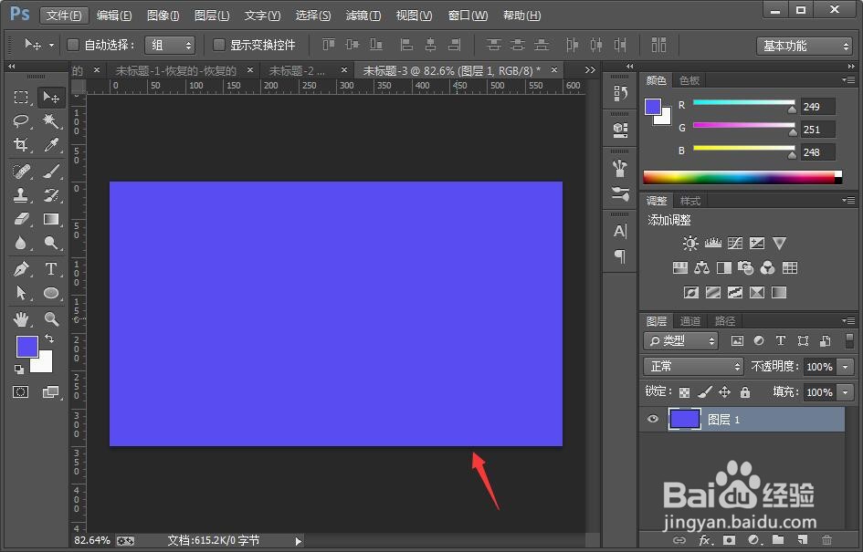Select the Blur tool
Image resolution: width=863 pixels, height=552 pixels.
click(21, 243)
